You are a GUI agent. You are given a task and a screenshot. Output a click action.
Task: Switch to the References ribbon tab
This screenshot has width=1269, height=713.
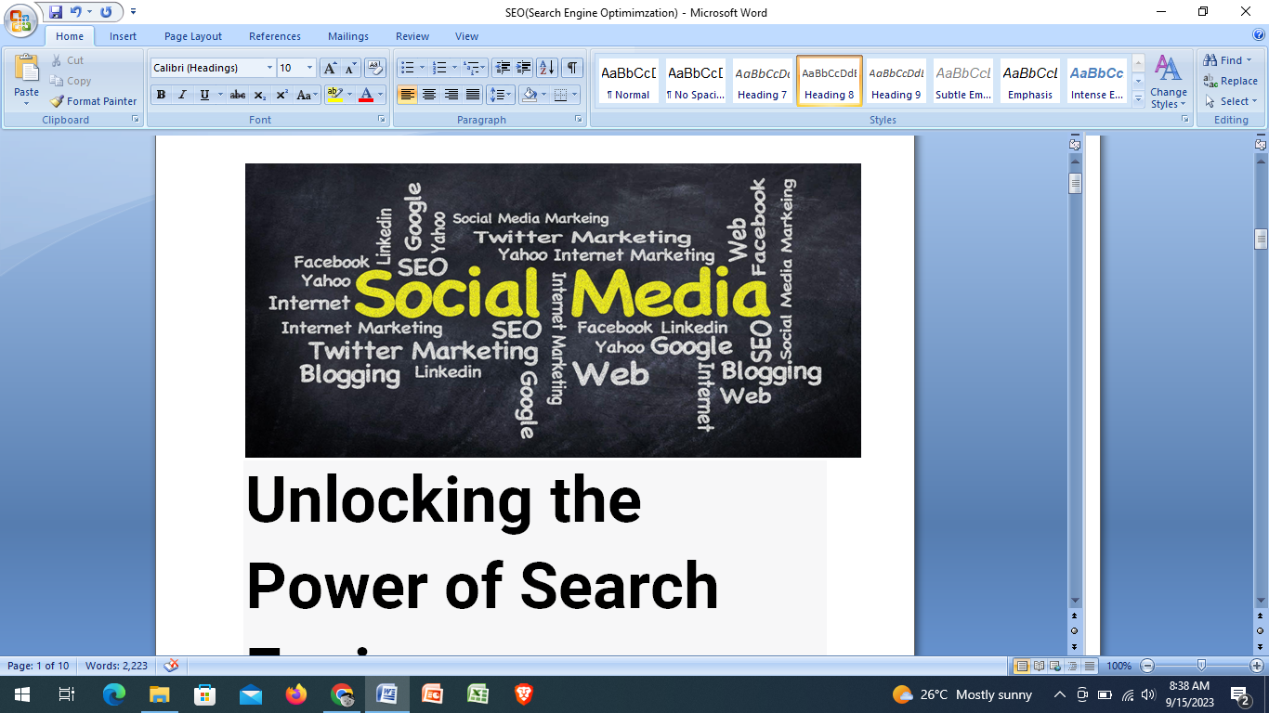point(274,36)
